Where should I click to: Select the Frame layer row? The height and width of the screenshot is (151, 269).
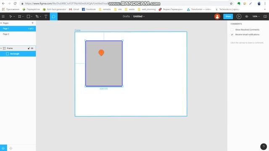point(18,48)
